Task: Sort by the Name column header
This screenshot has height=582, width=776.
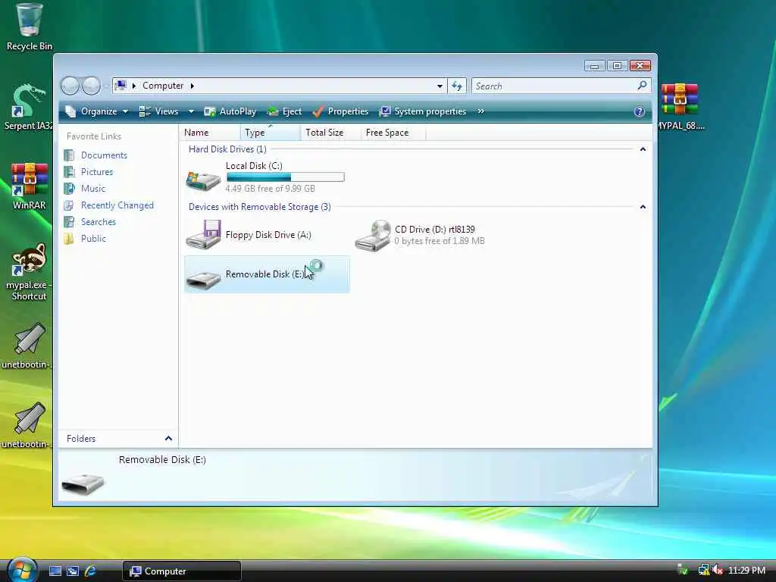Action: click(x=211, y=133)
